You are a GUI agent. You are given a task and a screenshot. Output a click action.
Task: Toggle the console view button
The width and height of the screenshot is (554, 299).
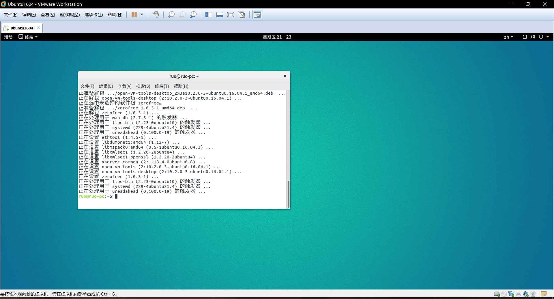click(x=257, y=14)
